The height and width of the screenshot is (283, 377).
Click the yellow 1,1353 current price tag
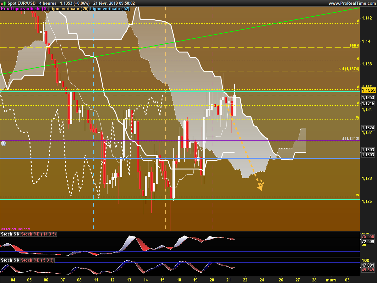click(368, 90)
